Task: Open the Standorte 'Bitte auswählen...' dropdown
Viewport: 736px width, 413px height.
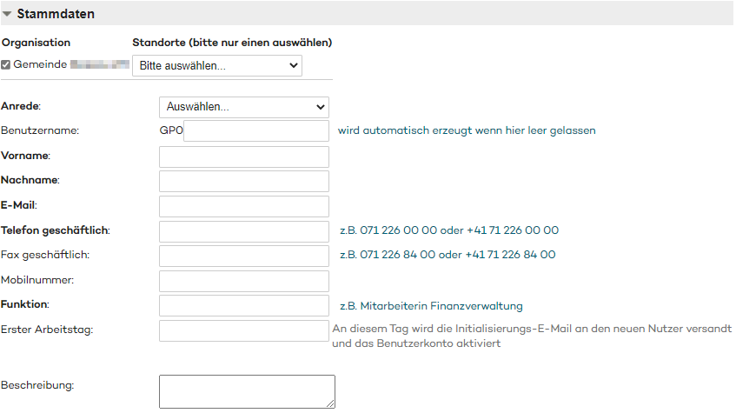Action: tap(216, 66)
